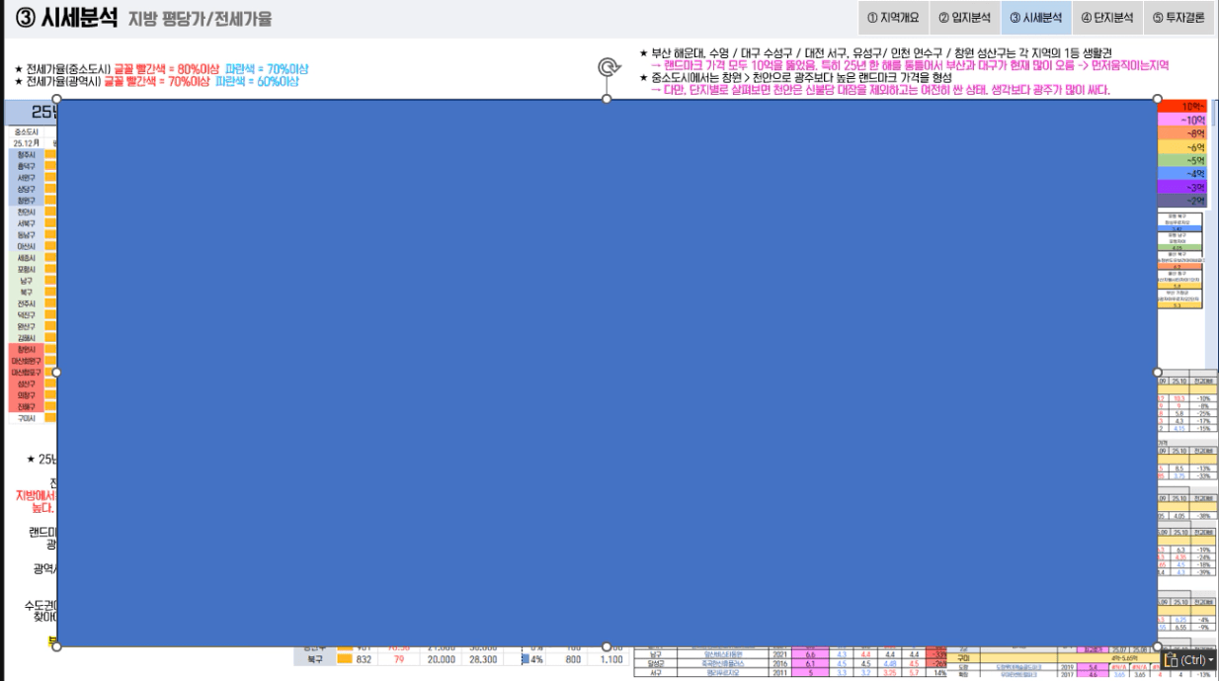Click the orange ~8억 legend swatch
Screen dimensions: 1219x681
point(1181,132)
